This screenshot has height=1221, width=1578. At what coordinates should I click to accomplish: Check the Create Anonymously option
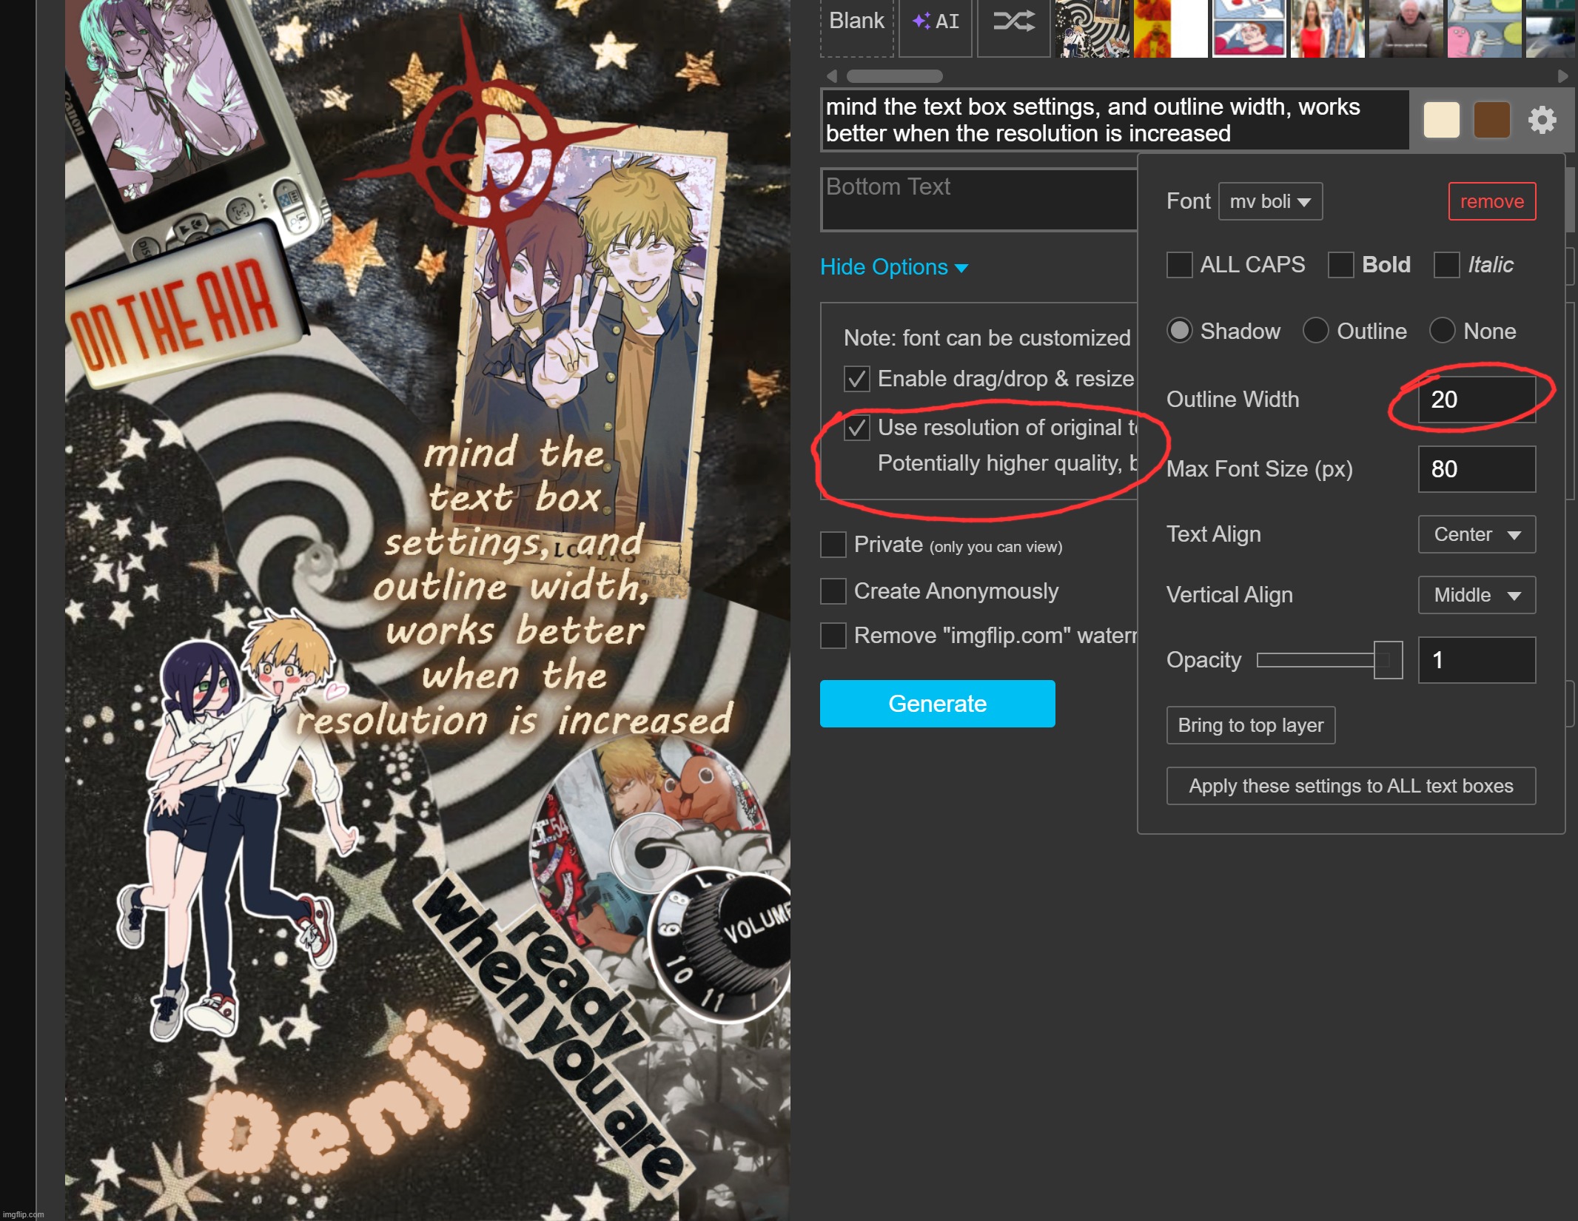833,591
